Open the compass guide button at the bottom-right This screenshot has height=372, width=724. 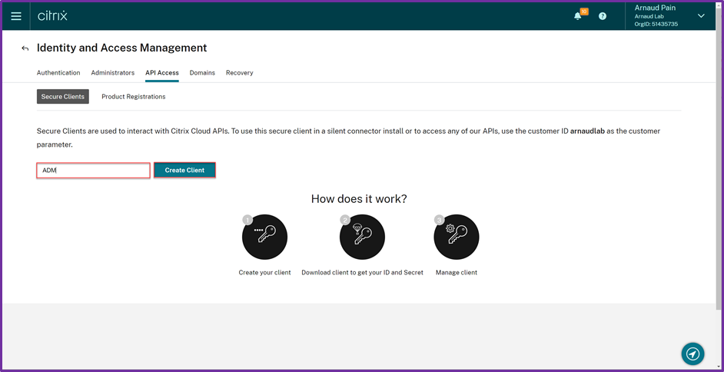692,354
